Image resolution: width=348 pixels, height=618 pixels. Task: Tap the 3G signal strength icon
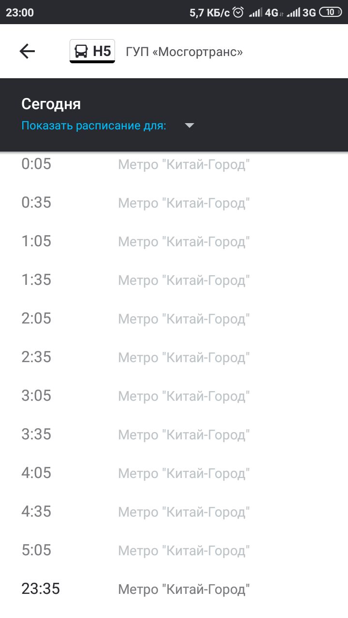[x=302, y=13]
